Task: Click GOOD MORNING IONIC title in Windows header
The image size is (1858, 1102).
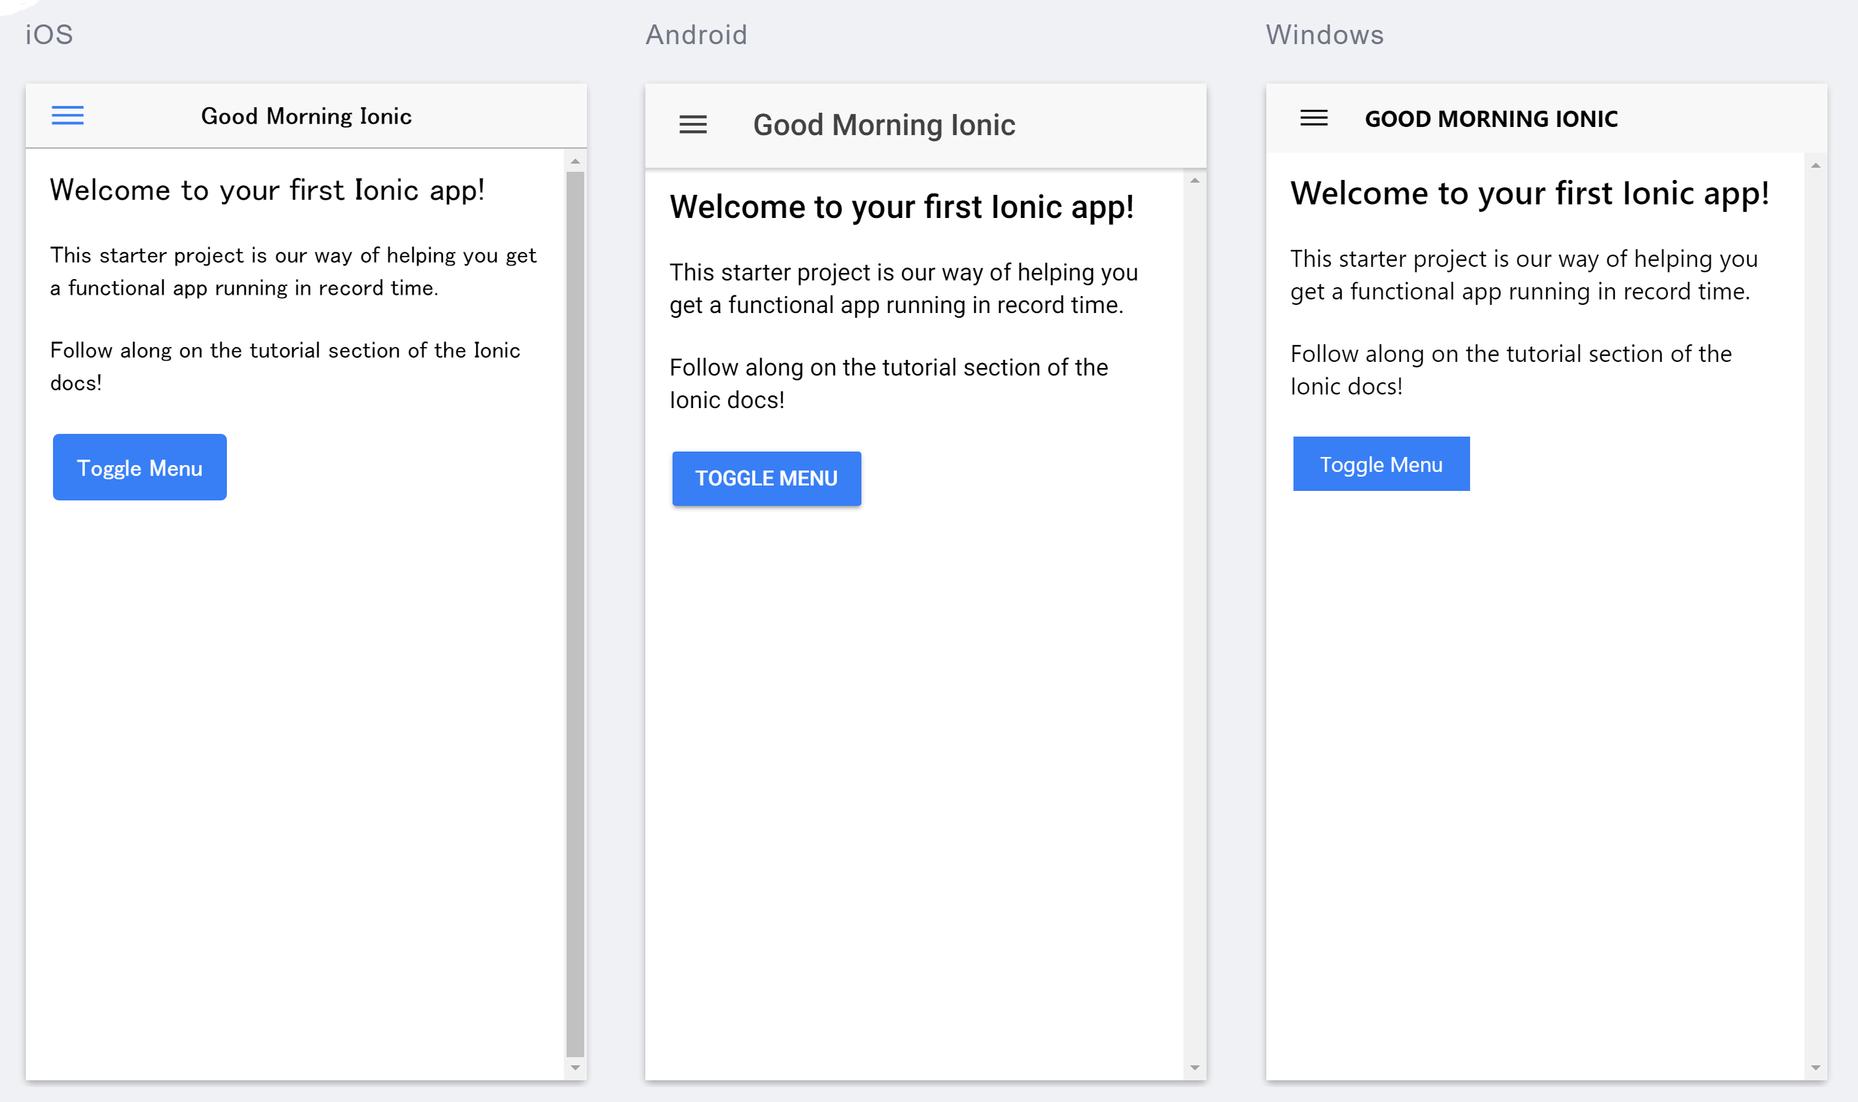Action: (1491, 119)
